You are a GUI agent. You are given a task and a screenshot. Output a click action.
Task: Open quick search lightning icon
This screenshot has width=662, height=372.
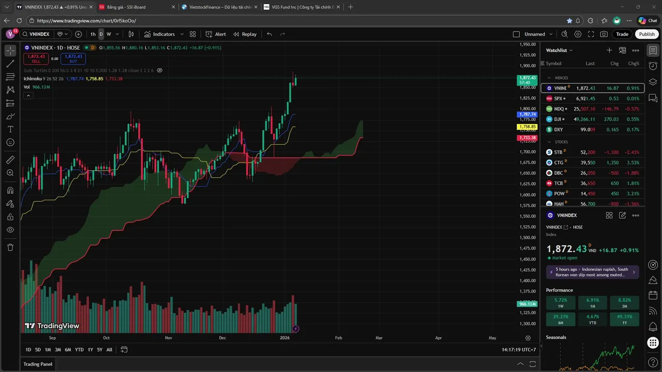564,34
